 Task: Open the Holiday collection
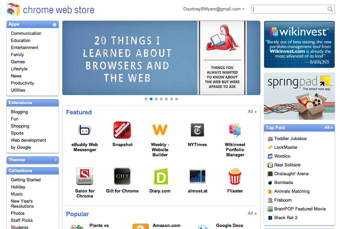[x=18, y=187]
